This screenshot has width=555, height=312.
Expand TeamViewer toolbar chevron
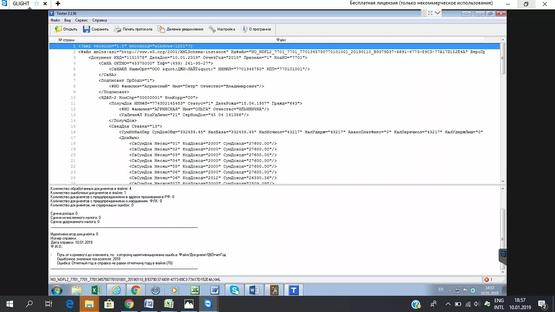(x=438, y=13)
